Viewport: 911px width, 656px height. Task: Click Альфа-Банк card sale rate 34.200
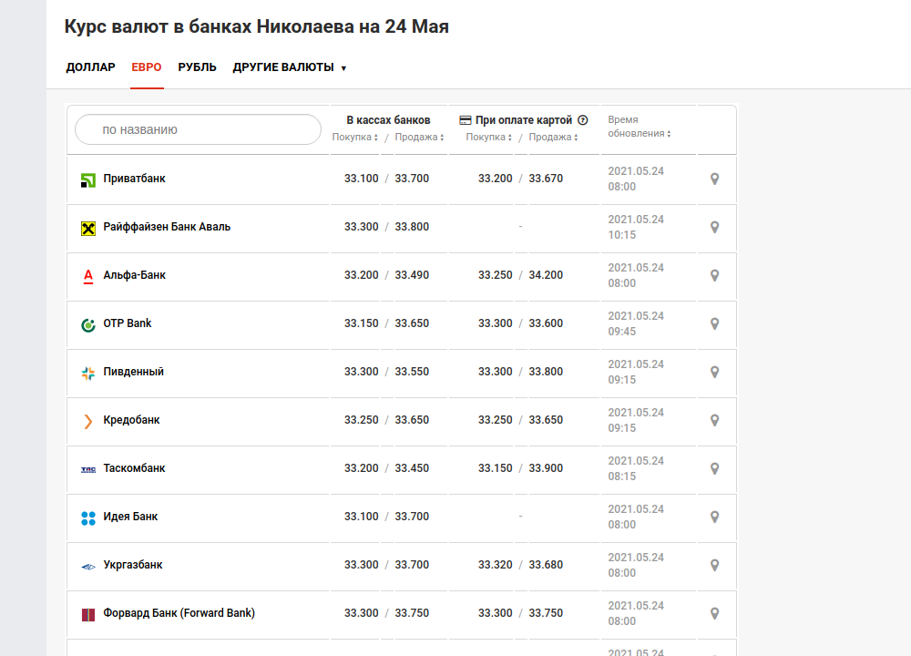[x=546, y=275]
